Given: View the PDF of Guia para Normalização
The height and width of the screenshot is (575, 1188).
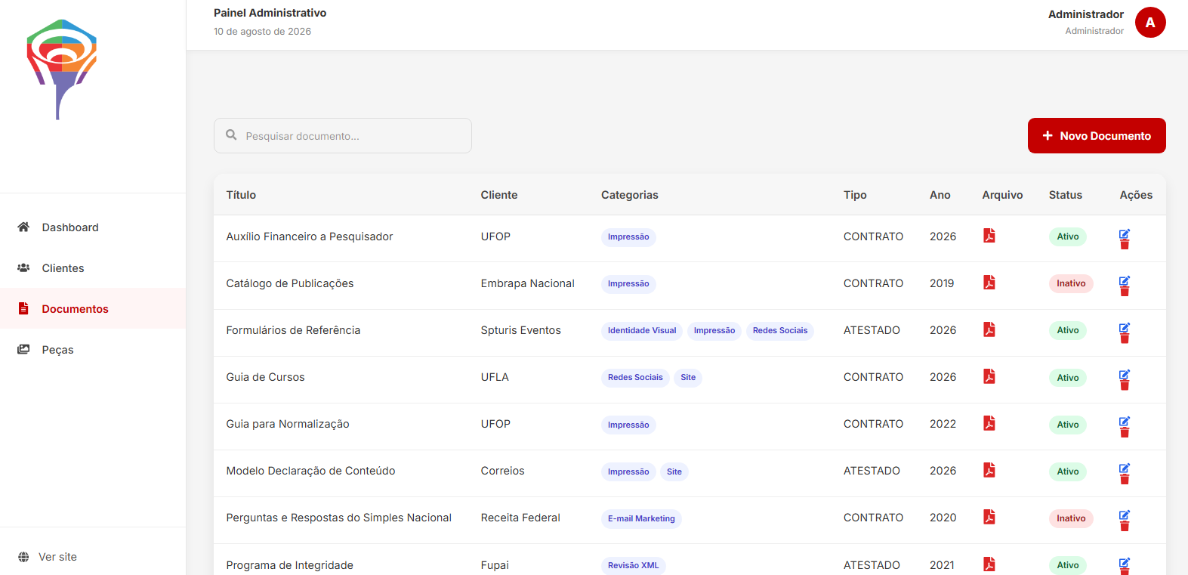Looking at the screenshot, I should click(989, 423).
